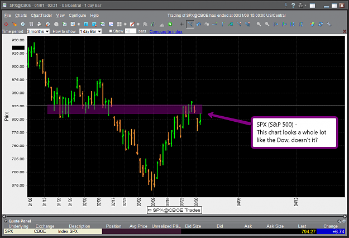The height and width of the screenshot is (238, 349).
Task: Click the Change +6.74 cell
Action: tap(331, 231)
